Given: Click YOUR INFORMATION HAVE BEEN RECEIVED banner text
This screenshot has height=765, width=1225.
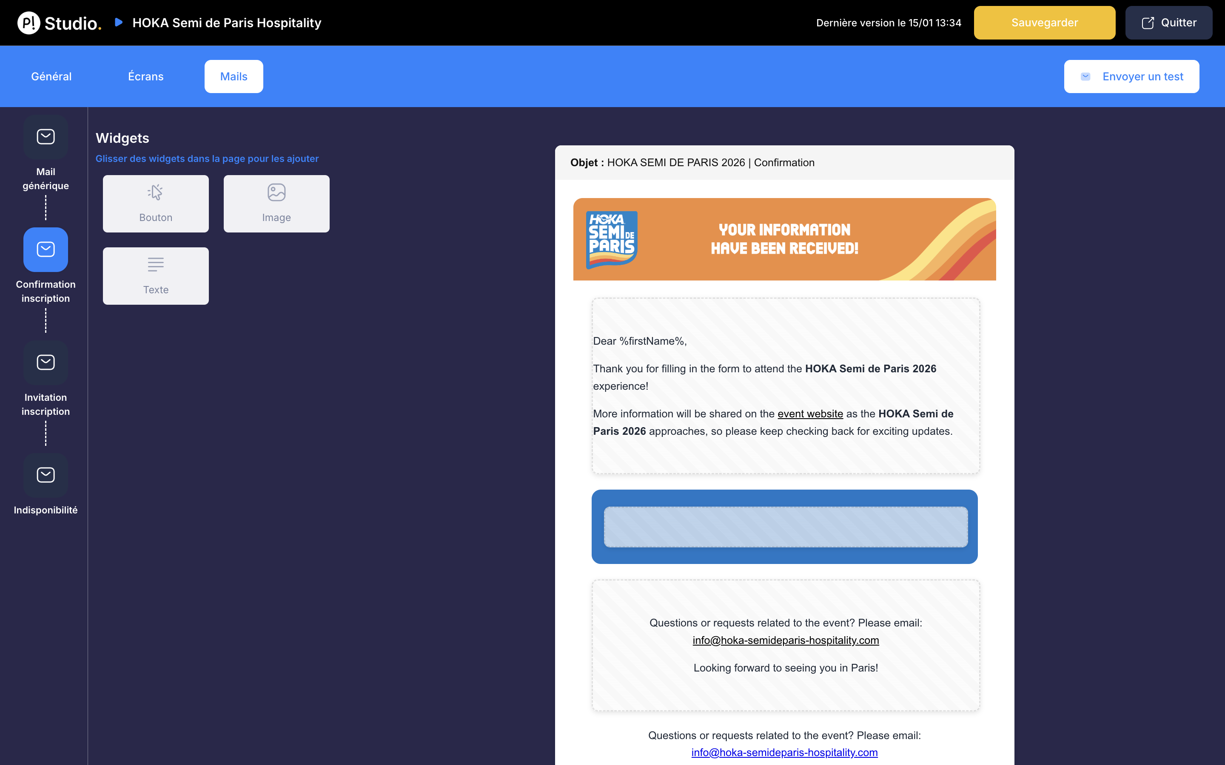Looking at the screenshot, I should pos(785,239).
